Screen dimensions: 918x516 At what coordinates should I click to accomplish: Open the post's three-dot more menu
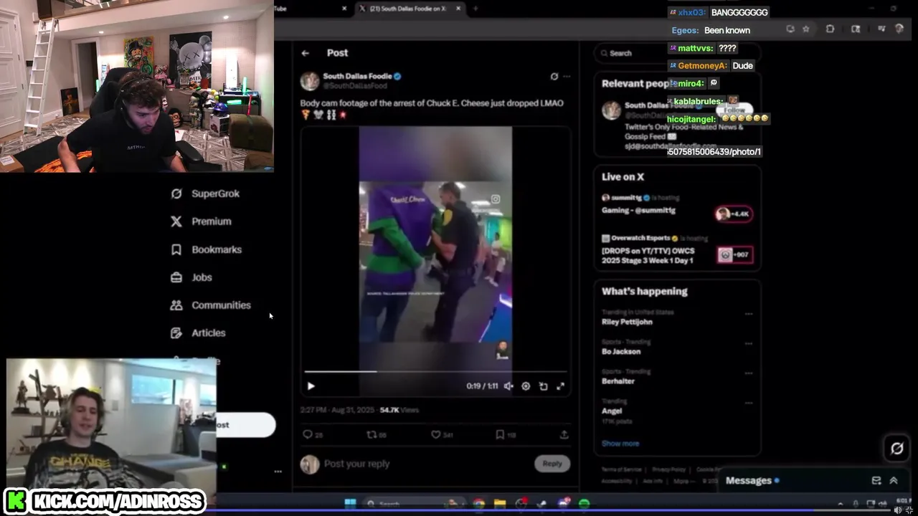click(x=567, y=77)
